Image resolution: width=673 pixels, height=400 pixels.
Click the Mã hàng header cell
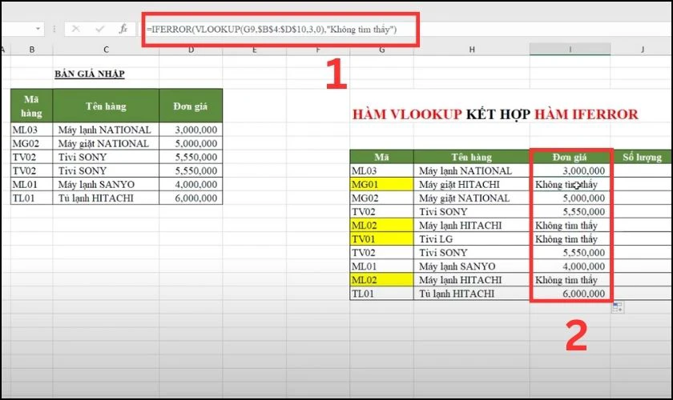click(32, 106)
